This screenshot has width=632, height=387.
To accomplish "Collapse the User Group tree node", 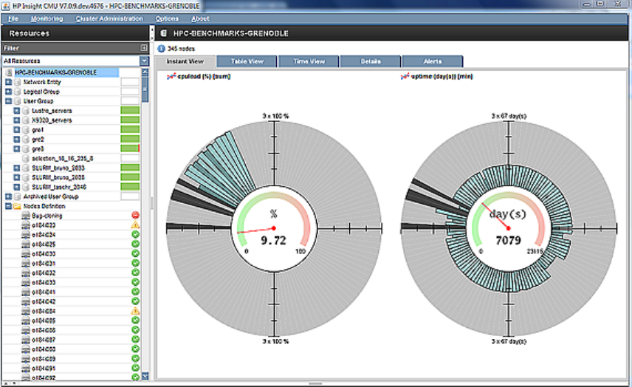I will tap(8, 100).
